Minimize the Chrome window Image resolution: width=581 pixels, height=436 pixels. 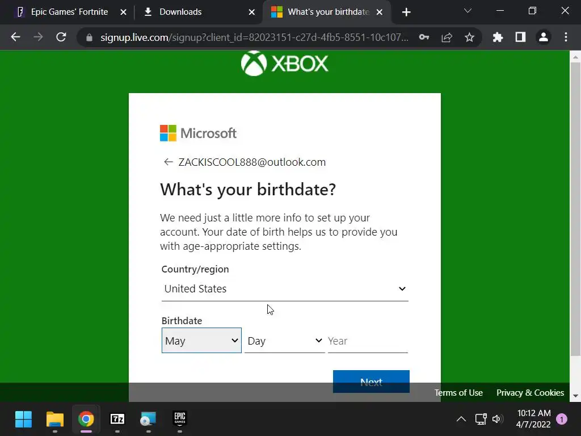point(500,11)
